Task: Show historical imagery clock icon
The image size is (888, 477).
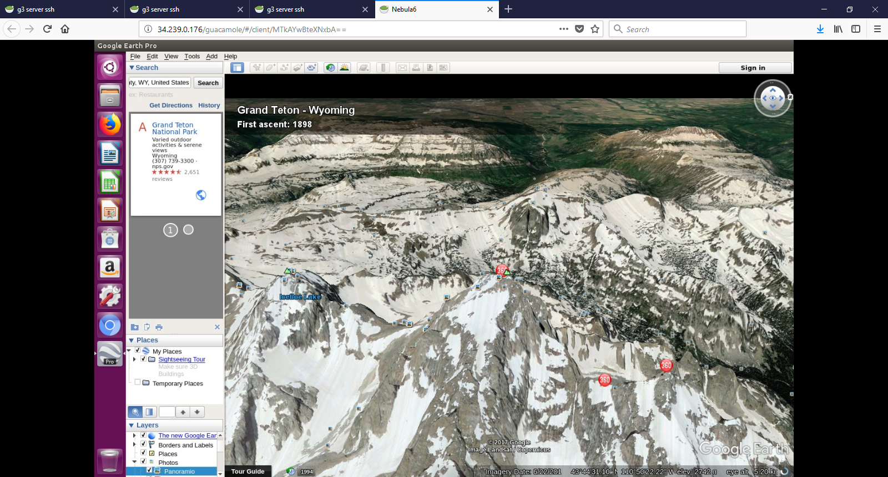Action: pyautogui.click(x=331, y=68)
